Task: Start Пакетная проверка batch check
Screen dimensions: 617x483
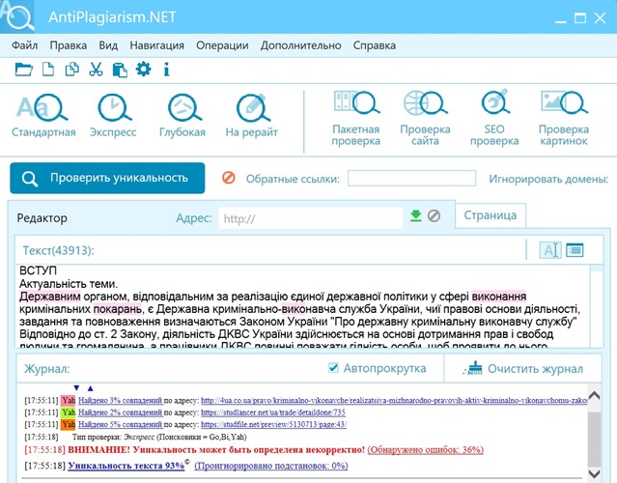Action: (355, 118)
